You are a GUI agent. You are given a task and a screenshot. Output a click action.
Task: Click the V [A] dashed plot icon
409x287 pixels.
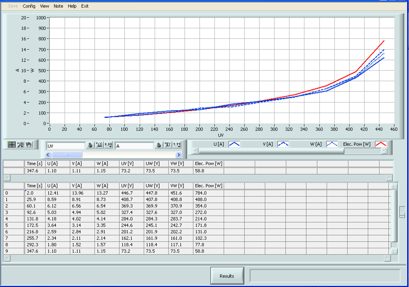[x=283, y=144]
